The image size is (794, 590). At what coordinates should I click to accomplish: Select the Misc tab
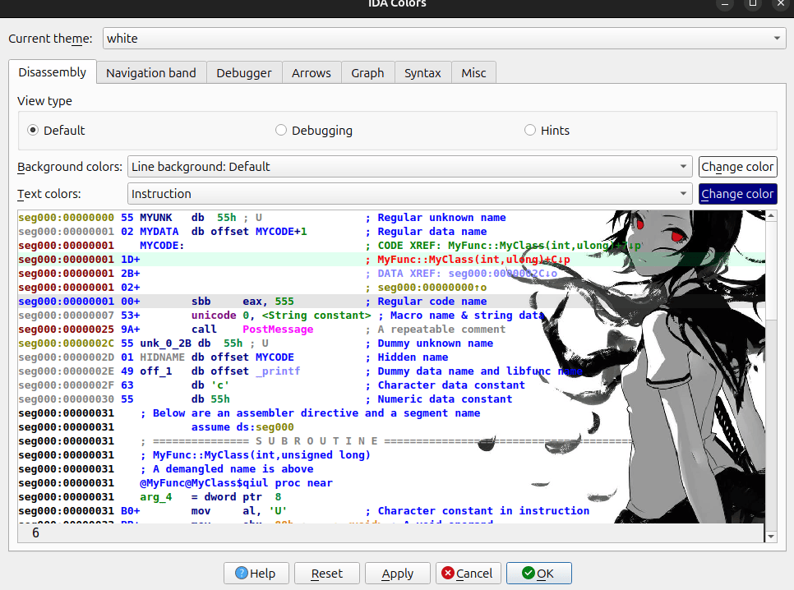(x=473, y=72)
